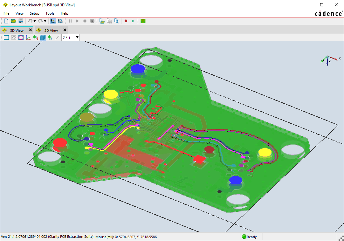Save the layout with the floppy disk icon
This screenshot has height=241, width=344.
click(x=21, y=21)
